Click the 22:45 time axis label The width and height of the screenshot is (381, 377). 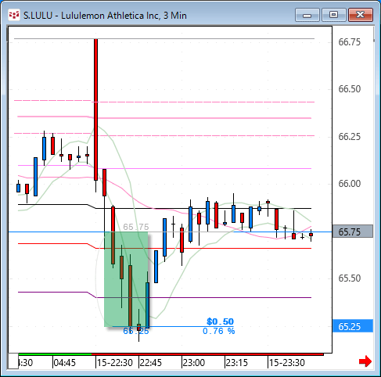tap(150, 363)
